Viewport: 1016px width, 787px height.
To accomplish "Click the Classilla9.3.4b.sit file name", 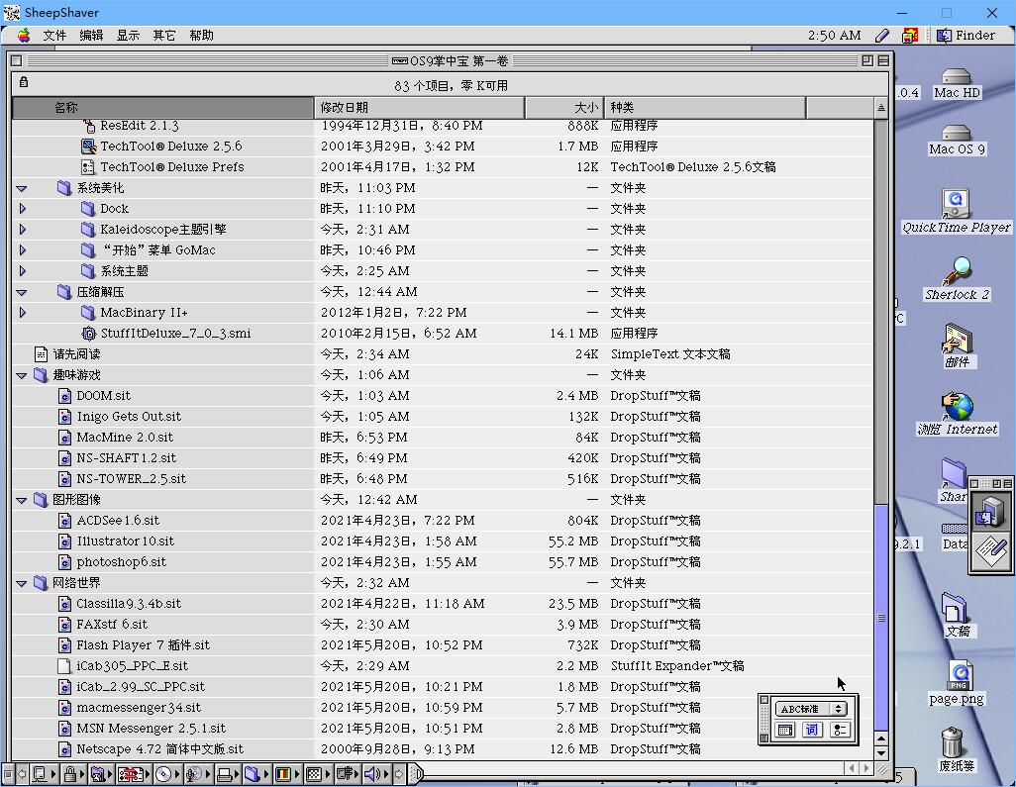I will (x=129, y=604).
